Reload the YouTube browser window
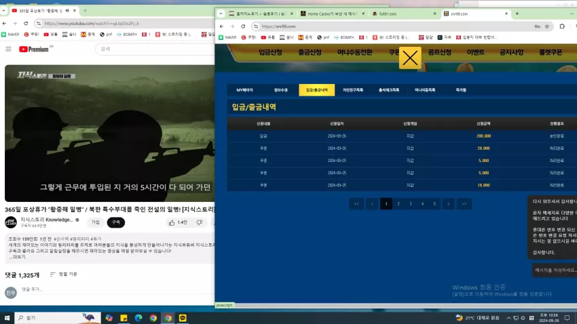 click(x=26, y=23)
